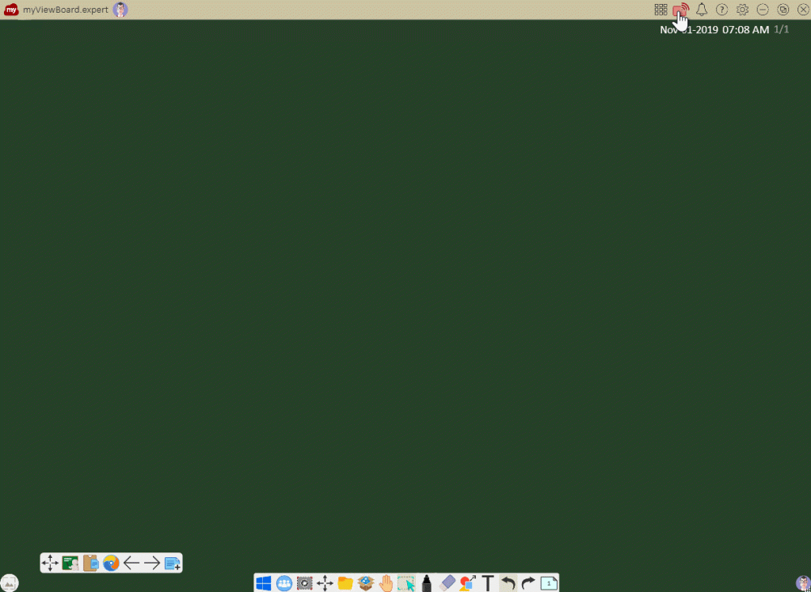
Task: Click the red myViewBoard logo icon
Action: tap(11, 9)
